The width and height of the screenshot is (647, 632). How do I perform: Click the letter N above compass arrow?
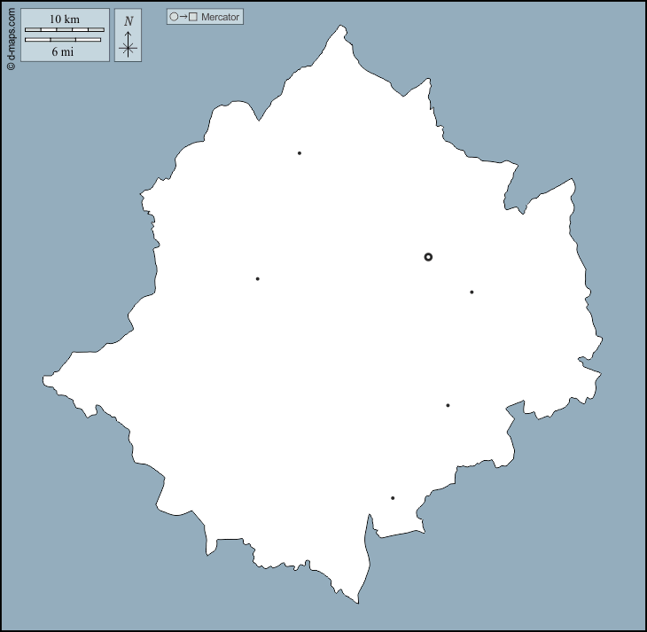(x=129, y=21)
